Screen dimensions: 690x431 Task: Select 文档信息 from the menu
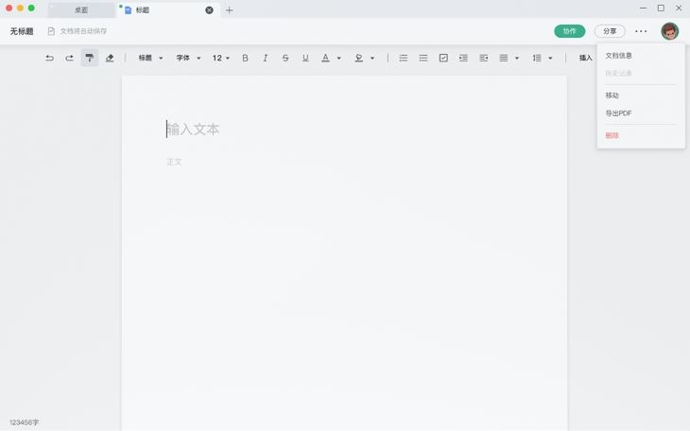[x=619, y=56]
